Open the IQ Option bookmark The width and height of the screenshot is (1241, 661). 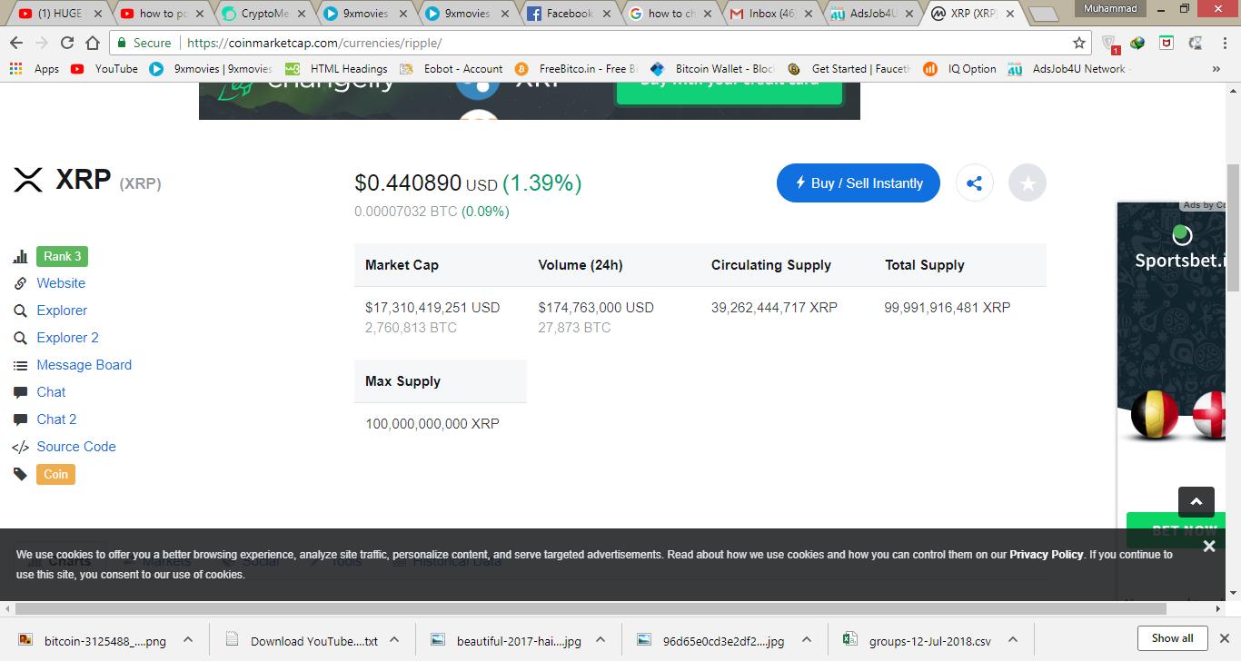959,69
